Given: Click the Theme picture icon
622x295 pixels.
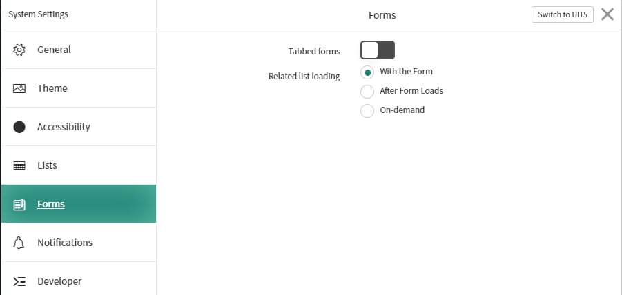Looking at the screenshot, I should 19,88.
